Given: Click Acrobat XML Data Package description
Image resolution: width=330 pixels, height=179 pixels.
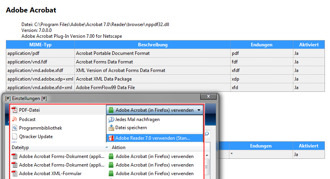Looking at the screenshot, I should pyautogui.click(x=104, y=79).
